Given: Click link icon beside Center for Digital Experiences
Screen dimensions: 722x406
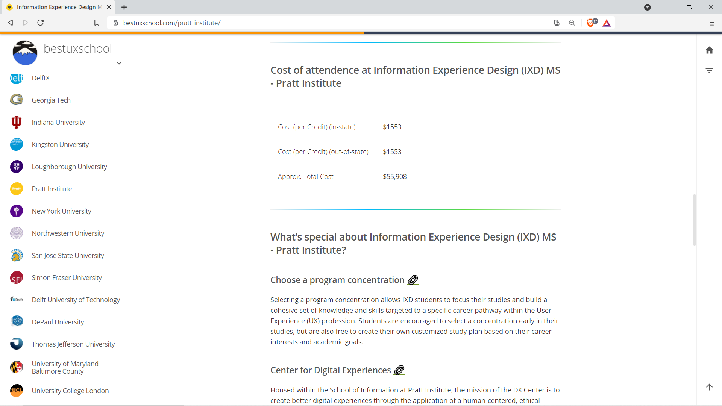Looking at the screenshot, I should tap(399, 370).
